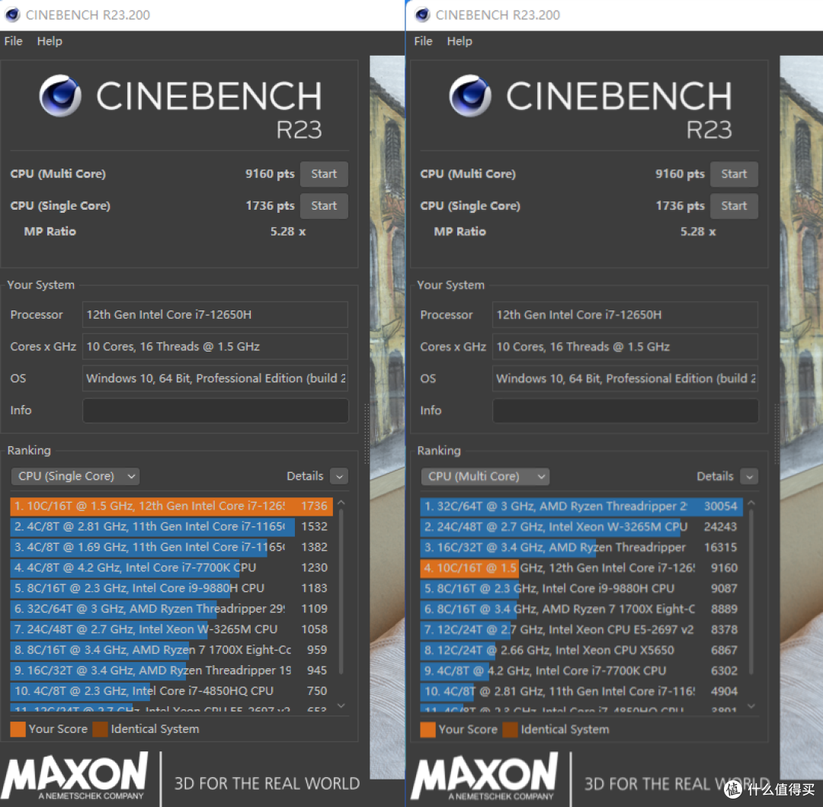
Task: Select Xeon W-3265M row scoring 24243
Action: (581, 526)
